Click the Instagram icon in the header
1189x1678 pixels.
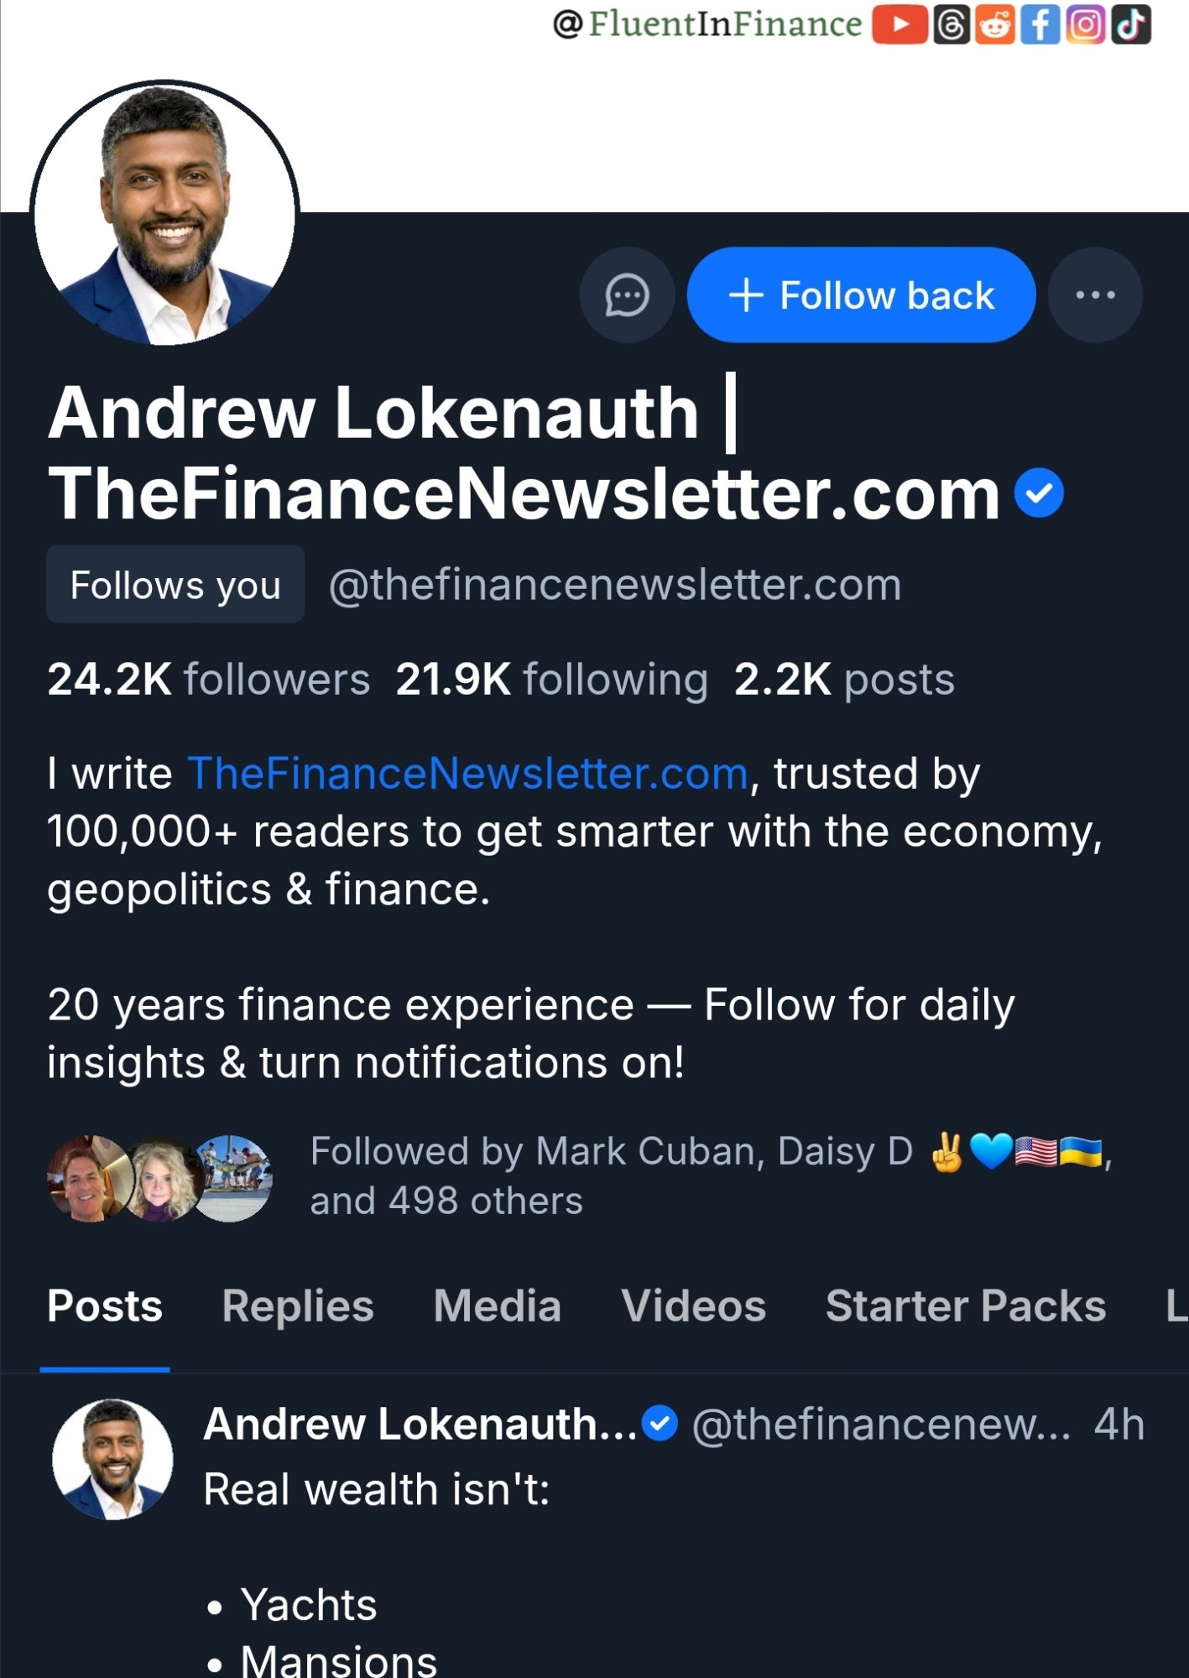(1086, 24)
